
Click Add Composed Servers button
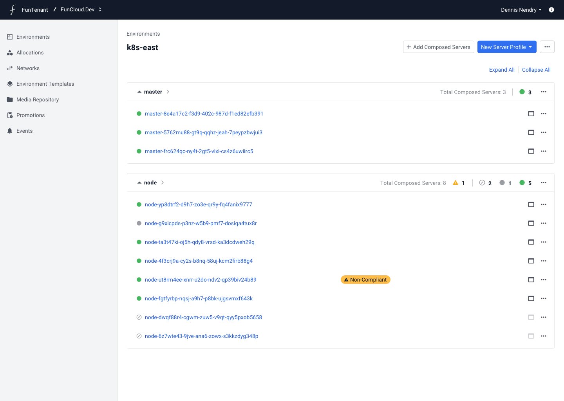(438, 47)
